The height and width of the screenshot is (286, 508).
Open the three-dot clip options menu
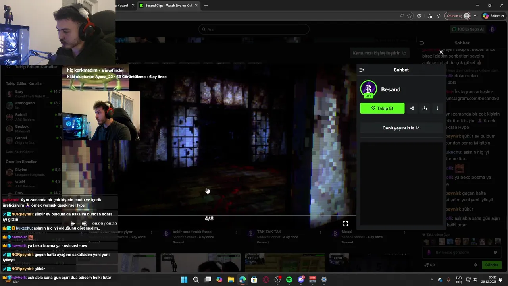(437, 108)
